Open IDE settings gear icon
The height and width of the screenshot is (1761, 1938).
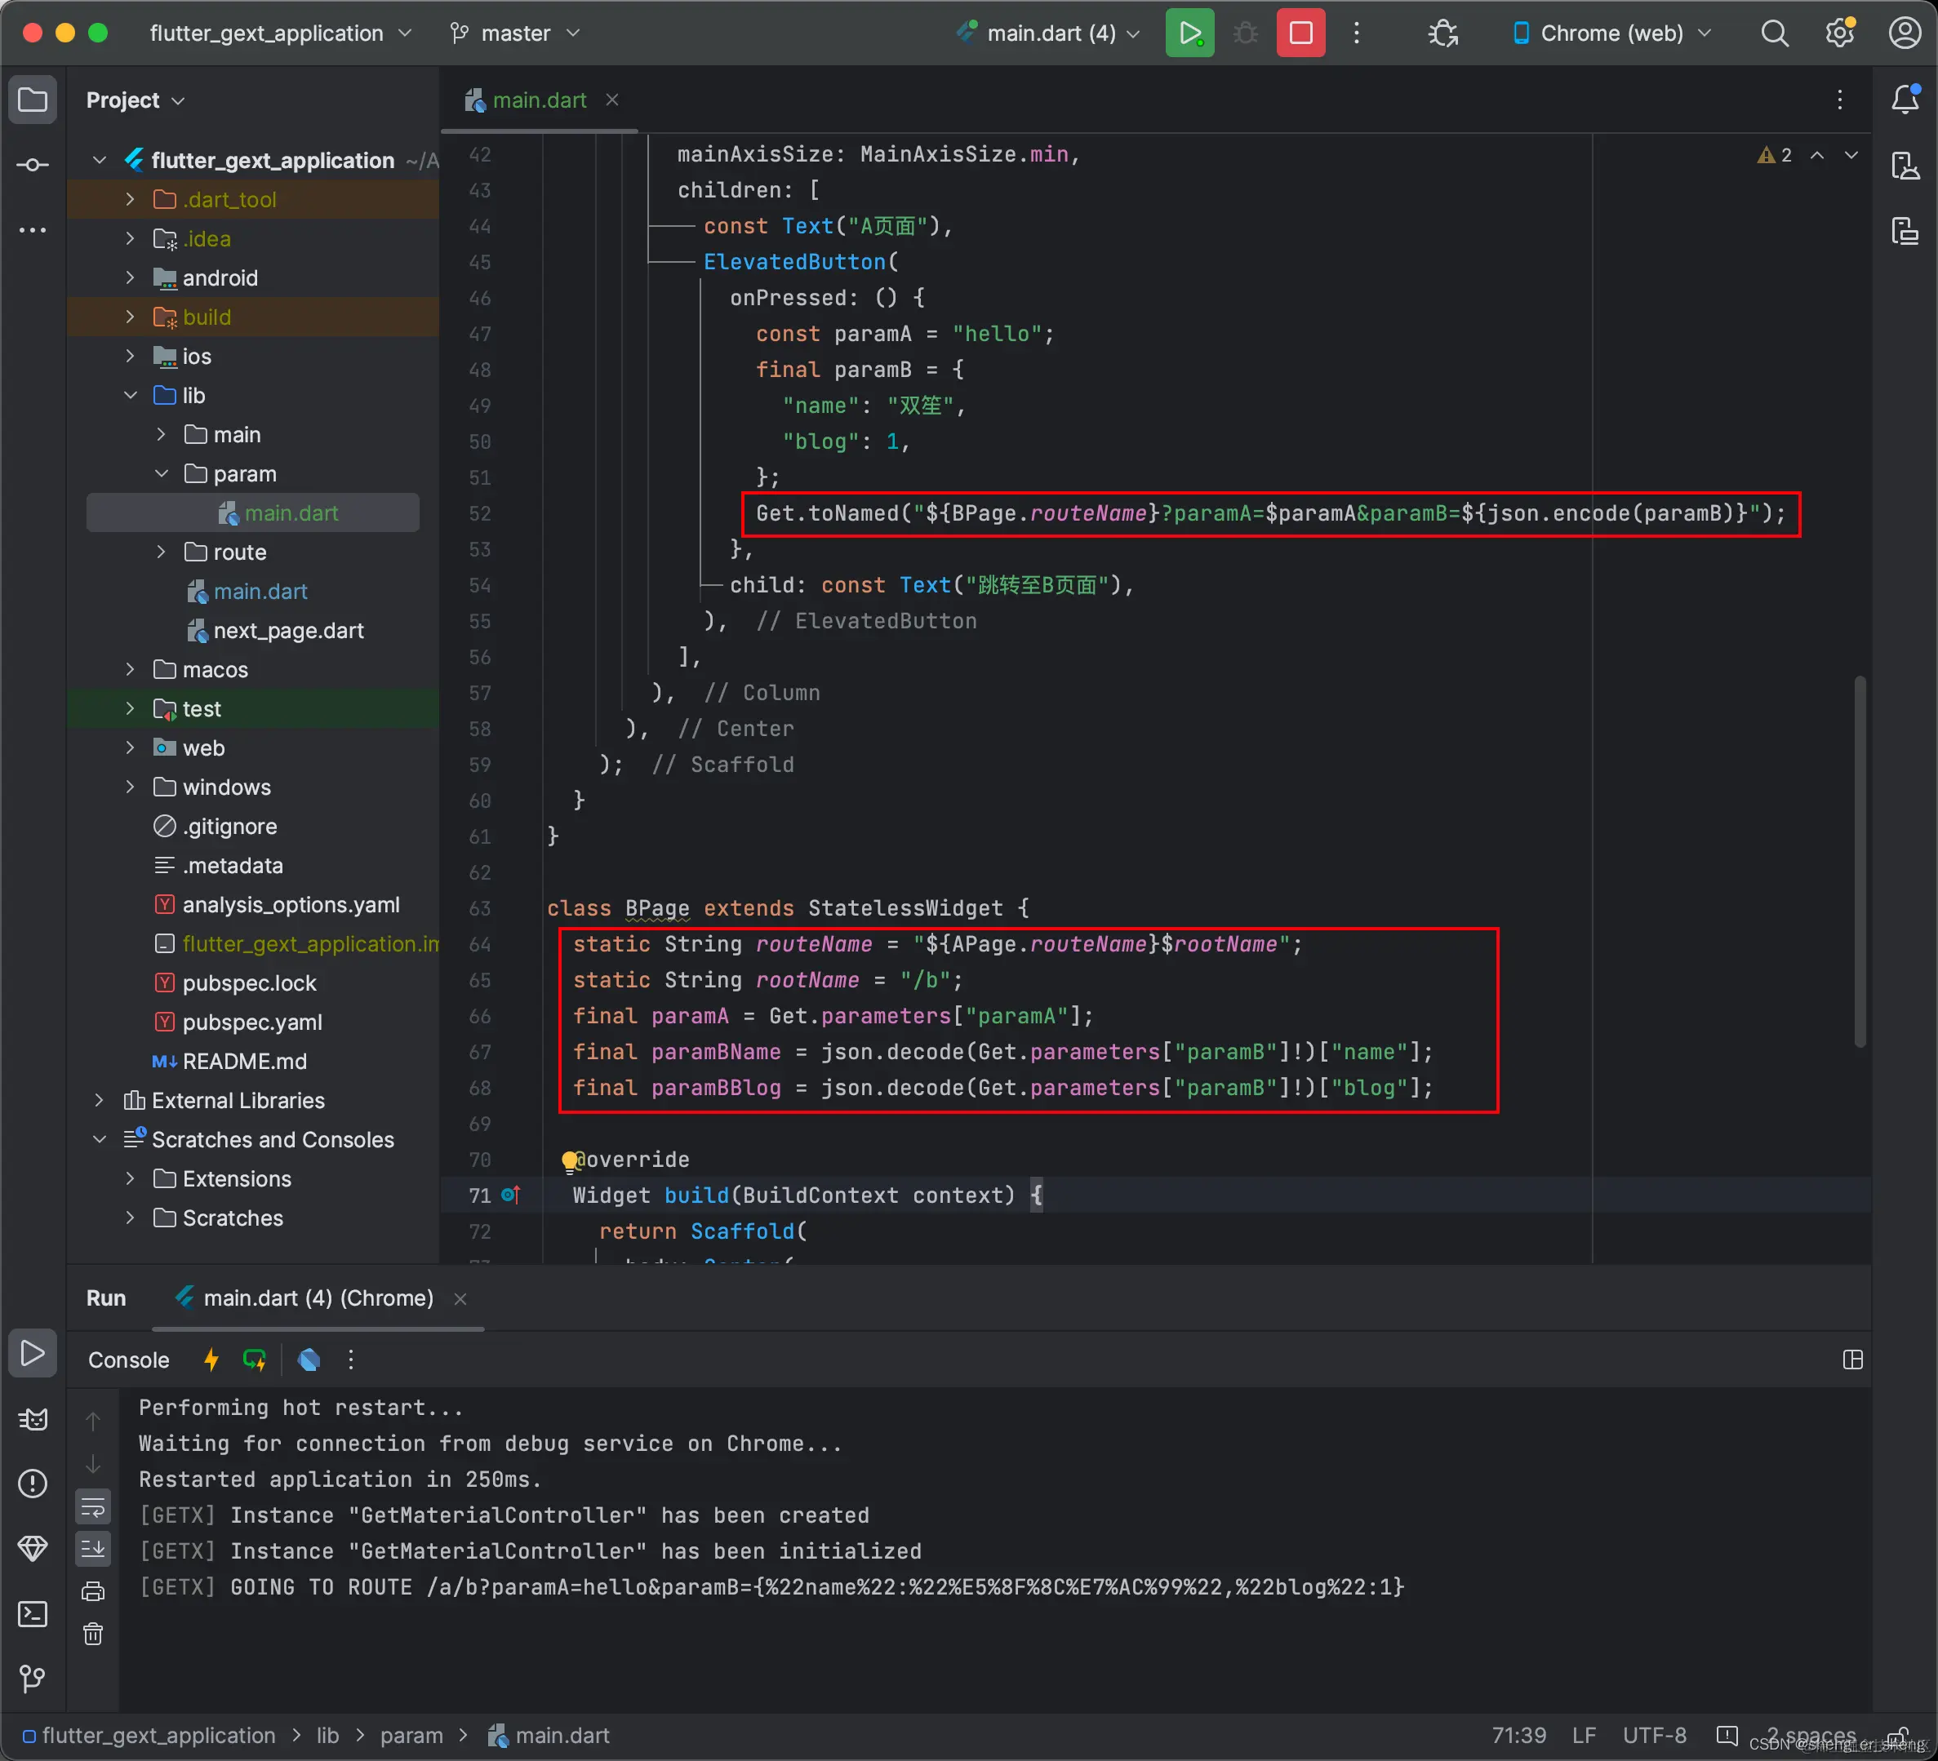[1839, 33]
